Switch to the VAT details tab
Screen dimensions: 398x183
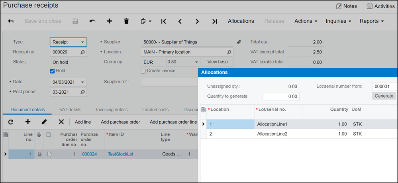[70, 110]
